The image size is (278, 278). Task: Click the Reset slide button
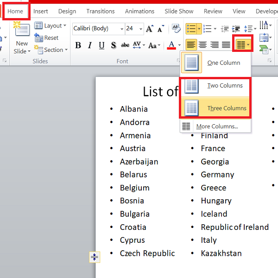pyautogui.click(x=46, y=38)
